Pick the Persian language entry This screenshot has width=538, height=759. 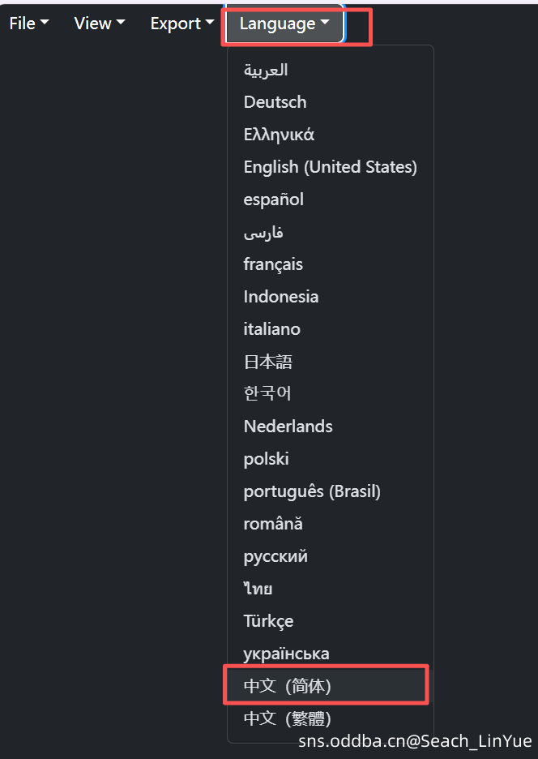pos(263,233)
